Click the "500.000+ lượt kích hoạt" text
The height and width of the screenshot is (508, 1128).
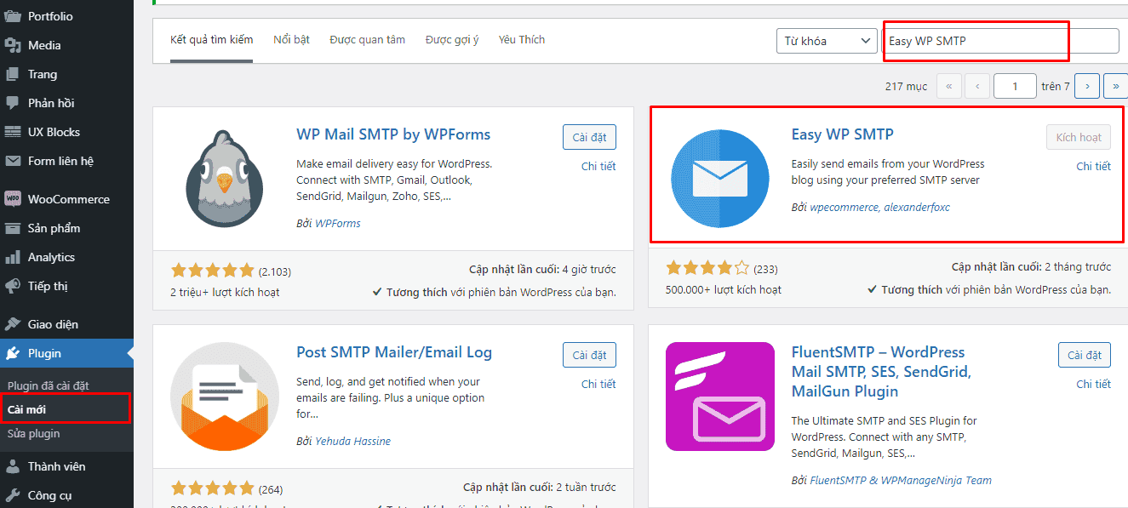(x=724, y=289)
